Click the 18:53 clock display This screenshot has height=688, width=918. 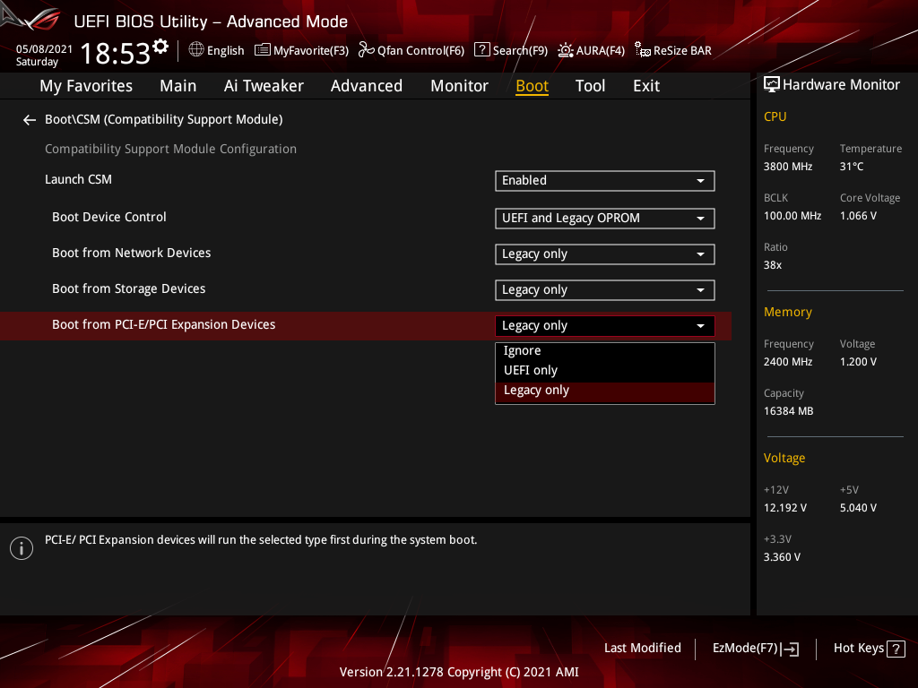(116, 53)
